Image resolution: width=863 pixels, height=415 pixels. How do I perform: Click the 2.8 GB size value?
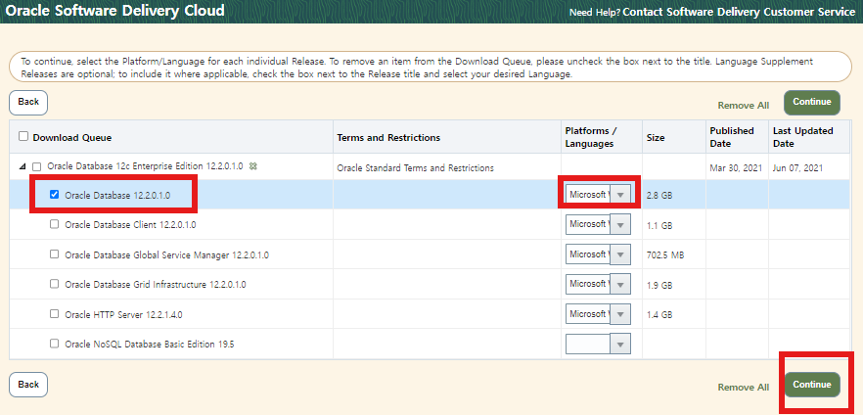(659, 196)
